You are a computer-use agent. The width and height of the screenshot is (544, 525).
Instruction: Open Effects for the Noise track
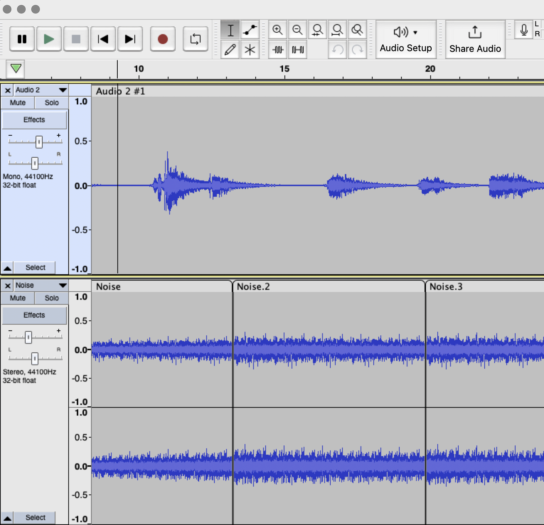pos(34,315)
